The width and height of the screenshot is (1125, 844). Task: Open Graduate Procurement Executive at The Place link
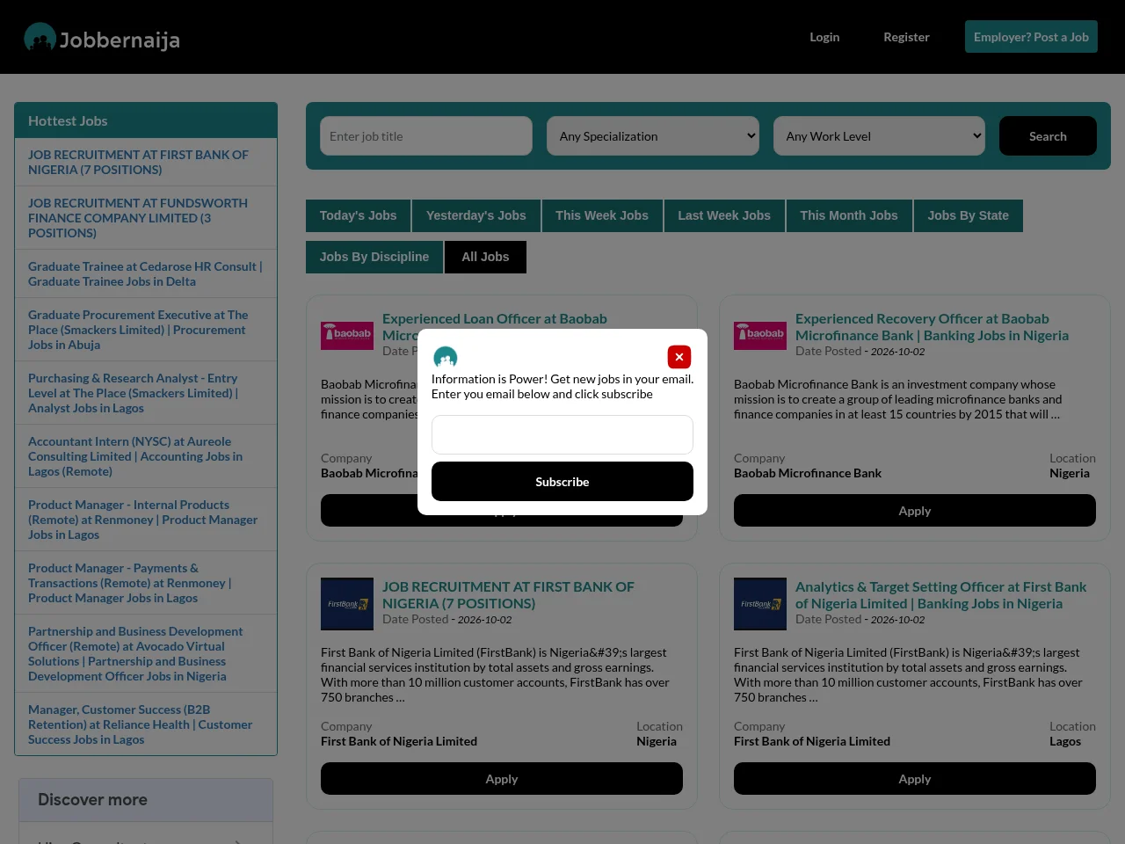point(138,330)
